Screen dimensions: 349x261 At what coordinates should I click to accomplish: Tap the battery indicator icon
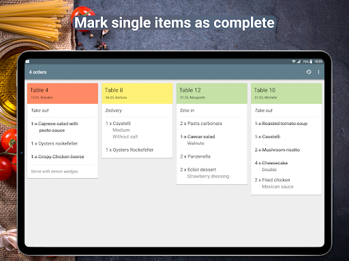pos(311,61)
